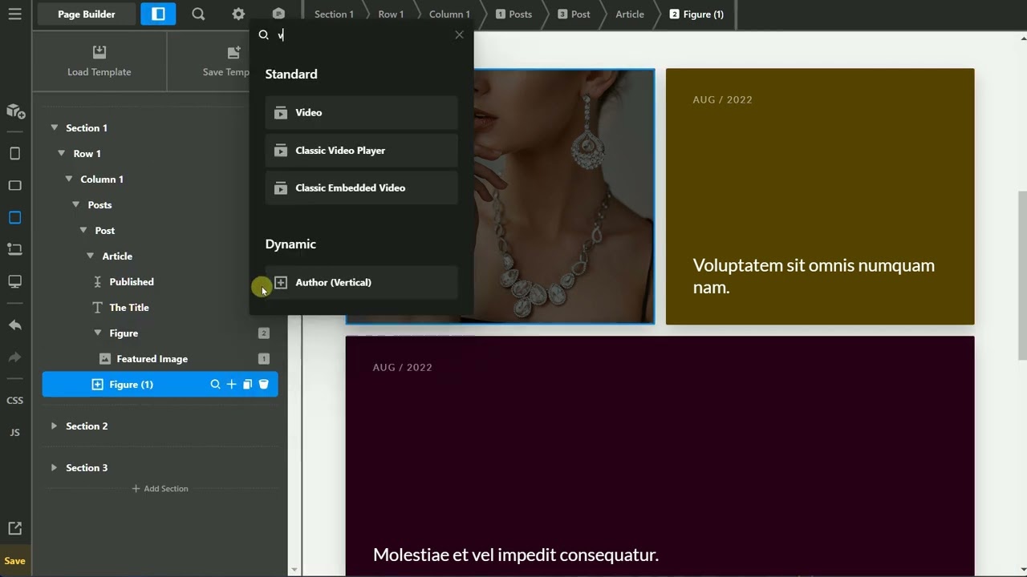The width and height of the screenshot is (1027, 577).
Task: Select Featured Image in tree
Action: tap(152, 358)
